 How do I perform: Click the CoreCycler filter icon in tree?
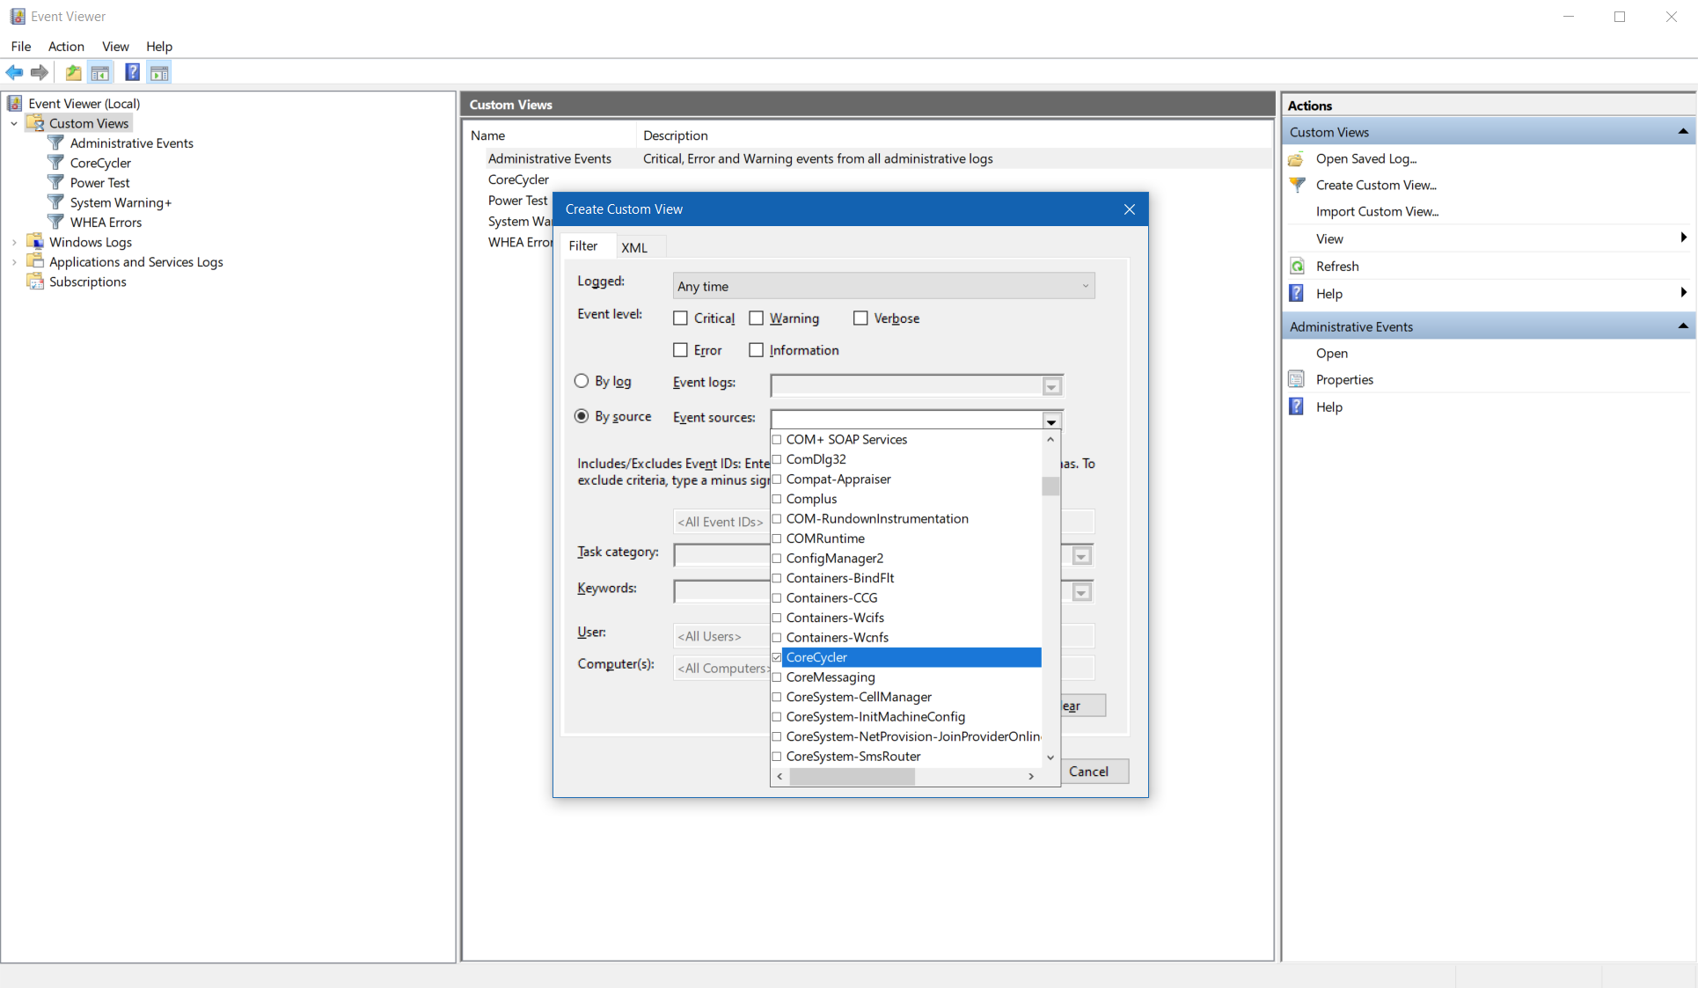coord(56,163)
